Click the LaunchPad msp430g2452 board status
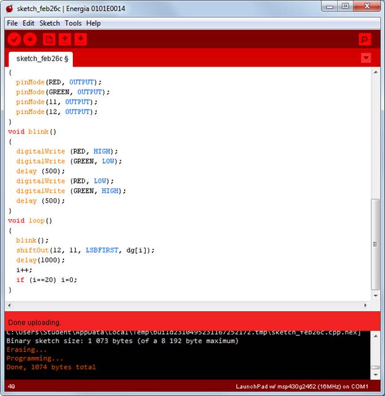The height and width of the screenshot is (396, 385). pyautogui.click(x=302, y=386)
